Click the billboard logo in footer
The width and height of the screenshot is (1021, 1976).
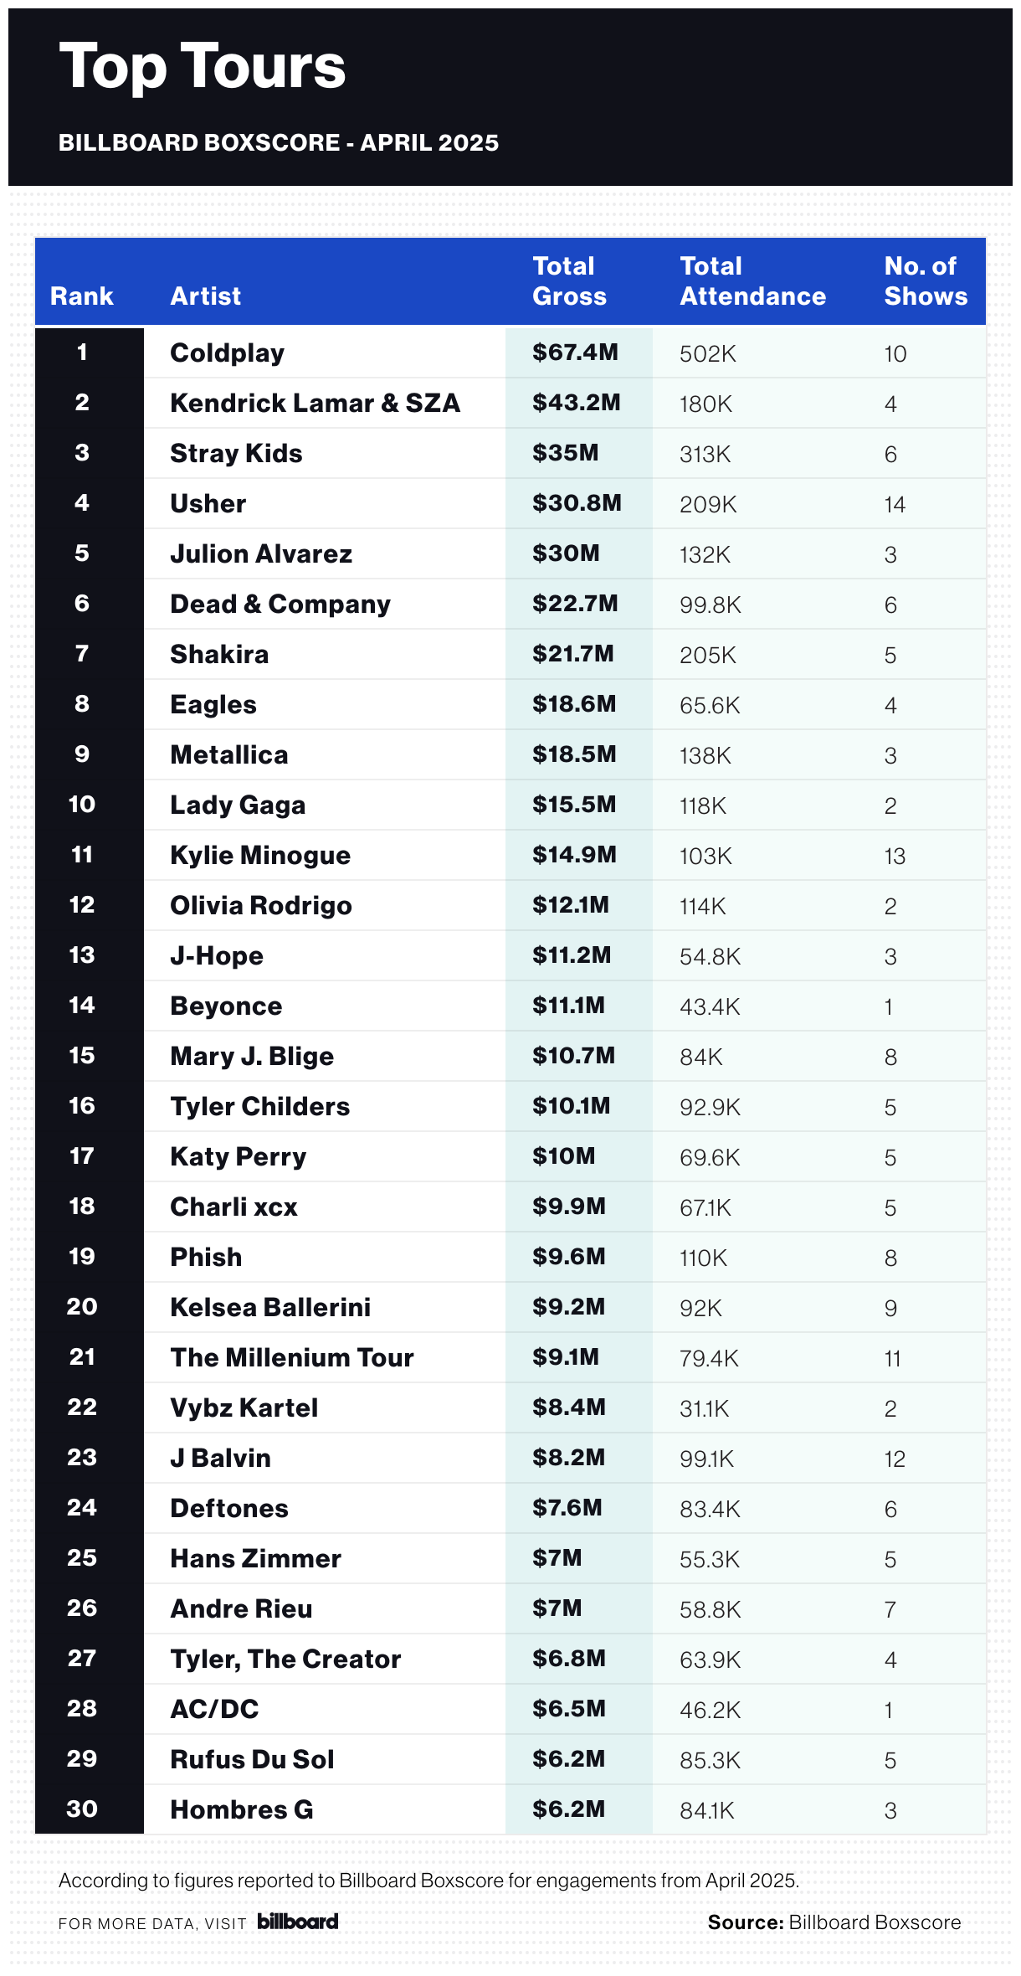298,1921
